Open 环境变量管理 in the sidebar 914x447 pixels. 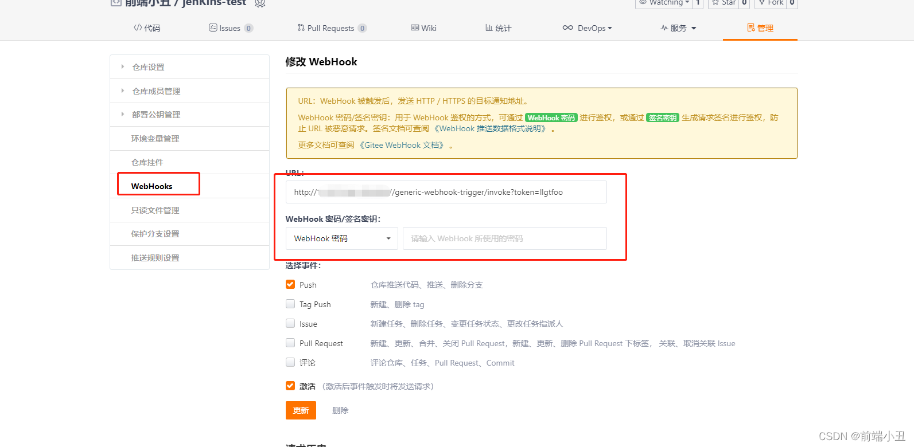coord(189,139)
